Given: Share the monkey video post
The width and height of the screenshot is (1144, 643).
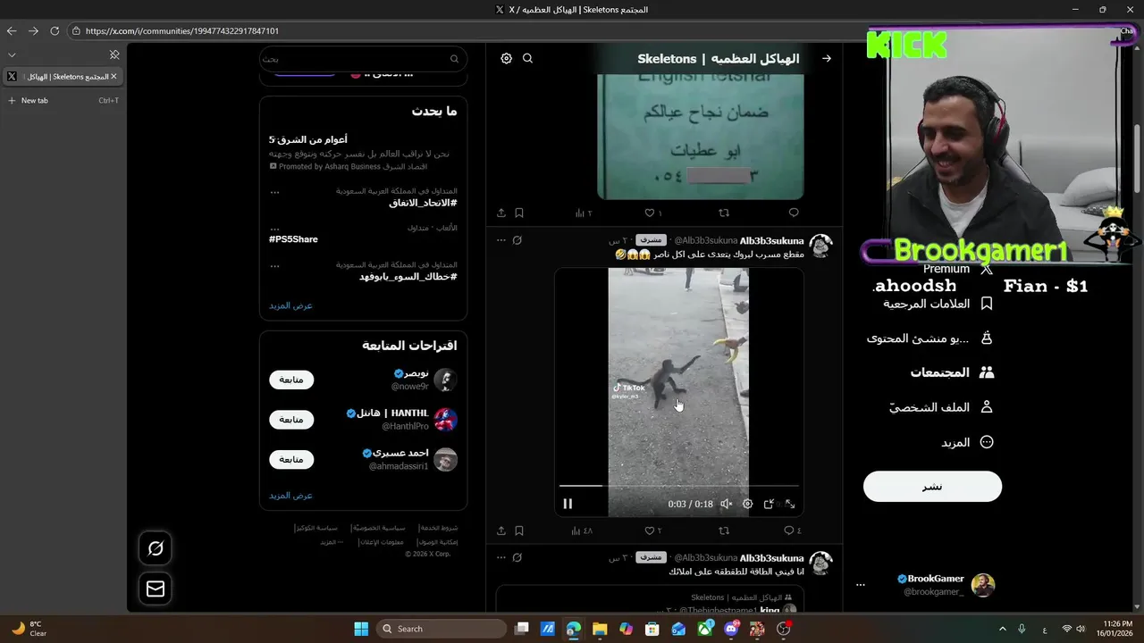Looking at the screenshot, I should point(501,530).
